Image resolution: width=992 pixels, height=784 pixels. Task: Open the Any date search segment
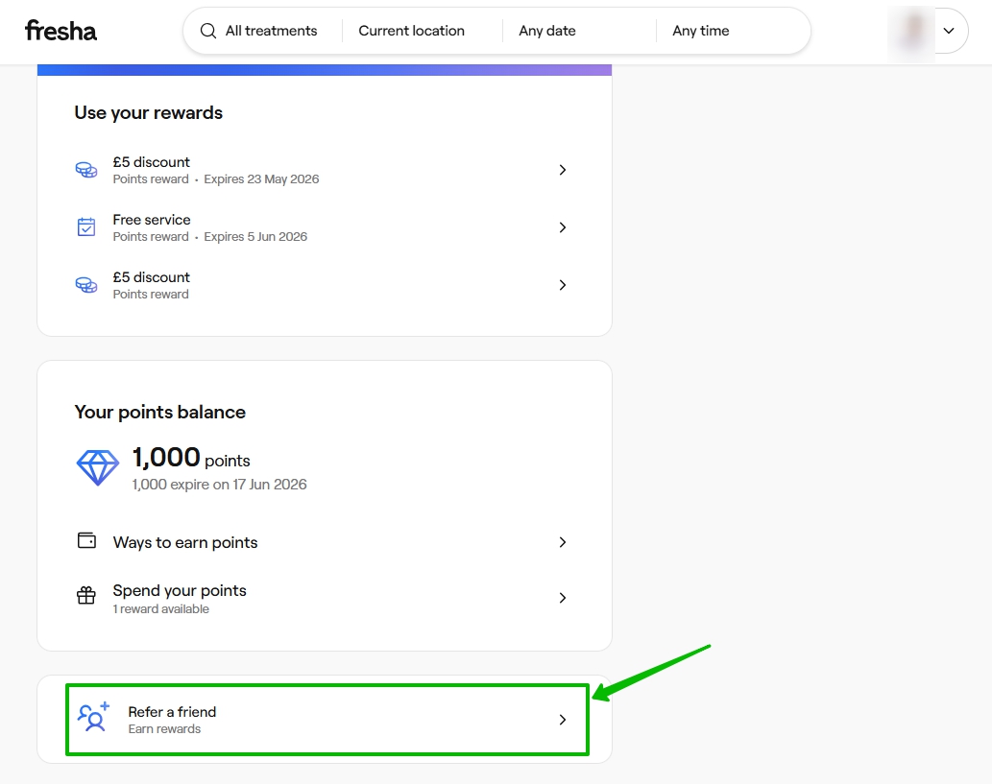click(x=547, y=31)
